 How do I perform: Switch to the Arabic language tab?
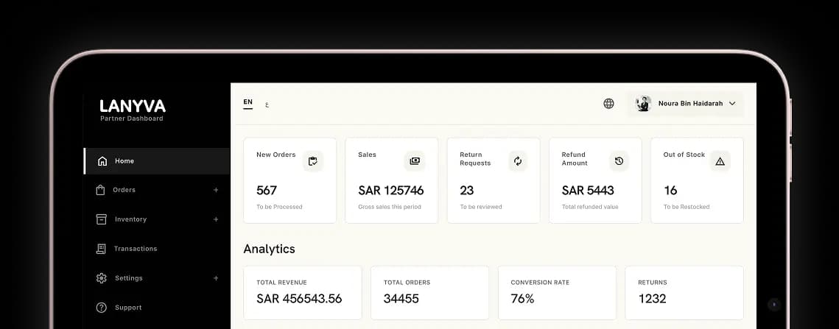[267, 105]
